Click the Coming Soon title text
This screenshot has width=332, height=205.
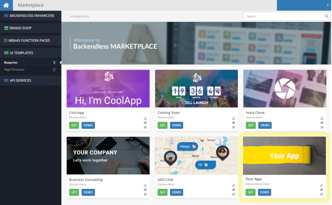pos(168,113)
